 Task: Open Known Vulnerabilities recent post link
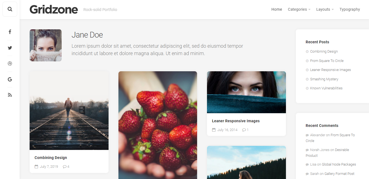tap(326, 88)
